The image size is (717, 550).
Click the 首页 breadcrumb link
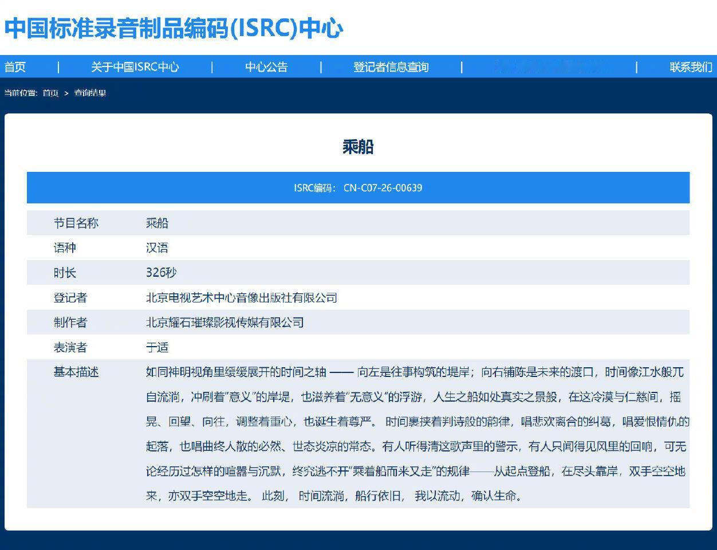click(50, 93)
